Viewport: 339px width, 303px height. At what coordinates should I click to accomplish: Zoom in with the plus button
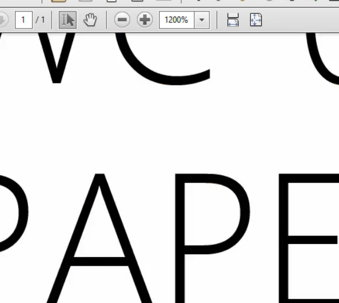tap(145, 20)
